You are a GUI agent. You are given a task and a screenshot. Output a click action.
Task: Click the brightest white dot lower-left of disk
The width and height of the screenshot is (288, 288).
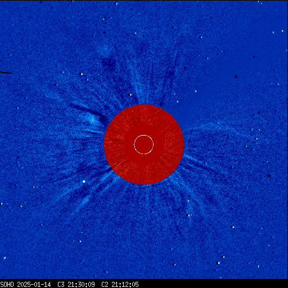pyautogui.click(x=84, y=182)
